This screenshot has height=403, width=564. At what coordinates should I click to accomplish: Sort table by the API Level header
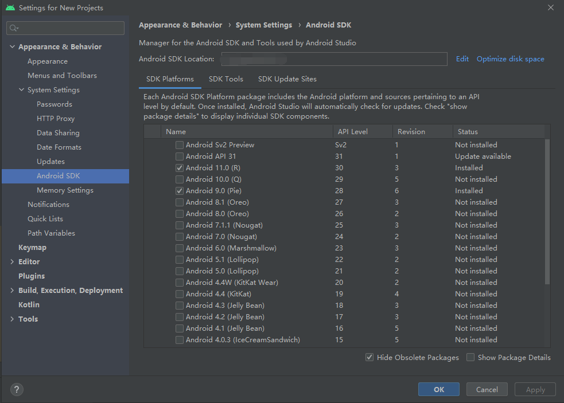pyautogui.click(x=363, y=132)
